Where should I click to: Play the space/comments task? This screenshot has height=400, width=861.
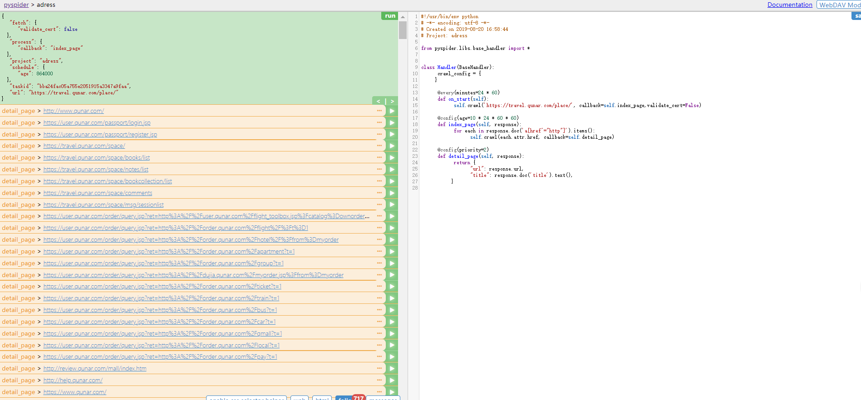click(x=392, y=193)
